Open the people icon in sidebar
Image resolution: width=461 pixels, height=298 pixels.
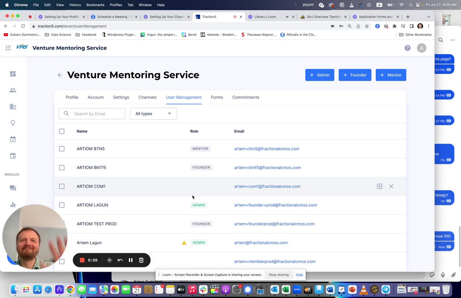click(x=13, y=90)
